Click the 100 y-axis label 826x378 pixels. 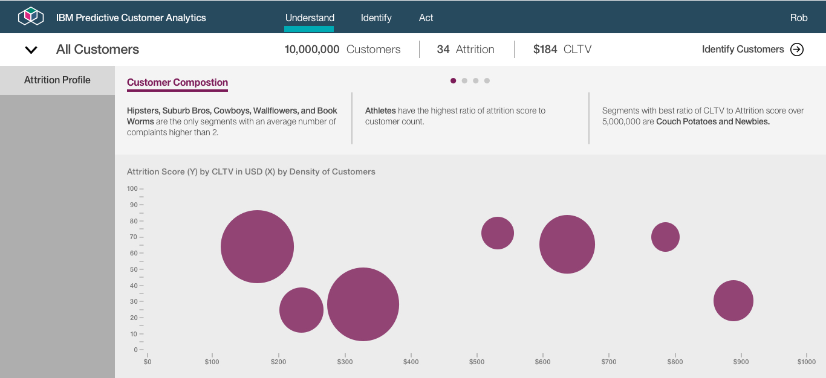pos(132,188)
